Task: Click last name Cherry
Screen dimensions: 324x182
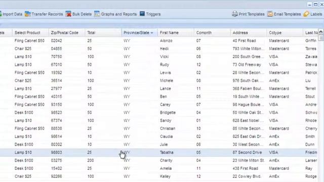Action: 311,128
